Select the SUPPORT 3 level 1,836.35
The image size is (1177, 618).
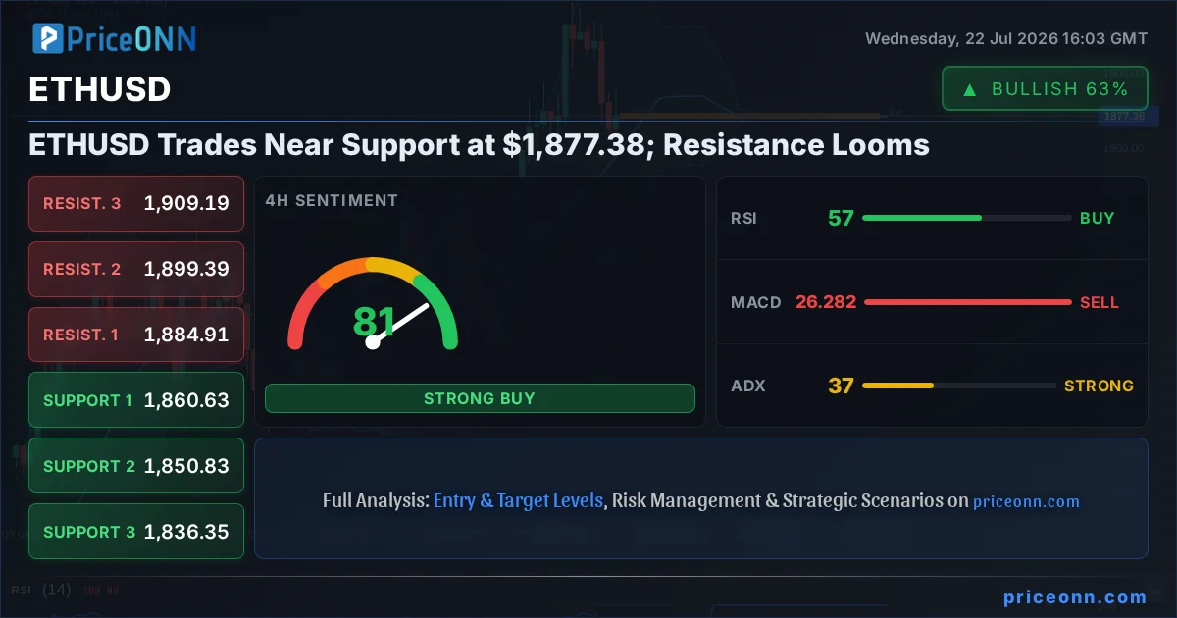coord(136,532)
